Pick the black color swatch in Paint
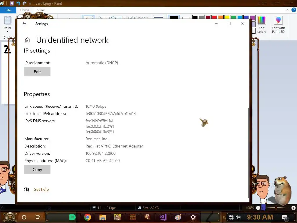Viewport: 297px width, 223px height. tap(195, 17)
